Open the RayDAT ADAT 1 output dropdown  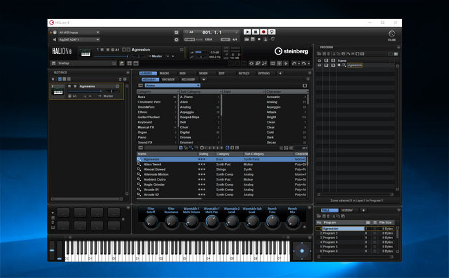point(78,38)
